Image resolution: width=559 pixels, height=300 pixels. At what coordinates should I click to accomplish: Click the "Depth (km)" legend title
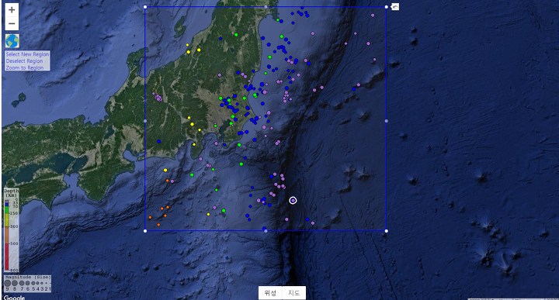(12, 193)
